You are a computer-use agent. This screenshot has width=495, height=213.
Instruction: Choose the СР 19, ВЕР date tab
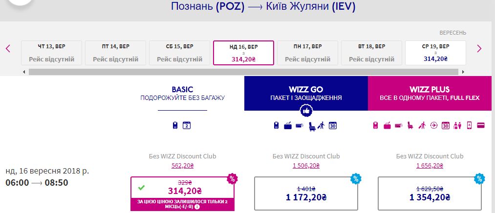[435, 53]
